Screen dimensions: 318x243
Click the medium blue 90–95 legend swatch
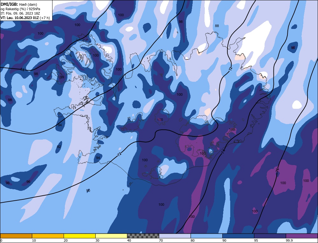point(238,236)
